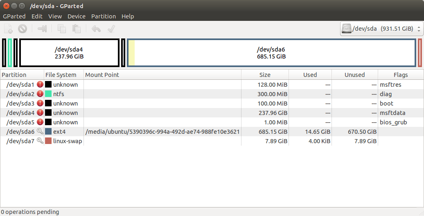Open the /dev/sda device selector dropdown
Viewport: 424px width, 216px height.
(x=381, y=29)
